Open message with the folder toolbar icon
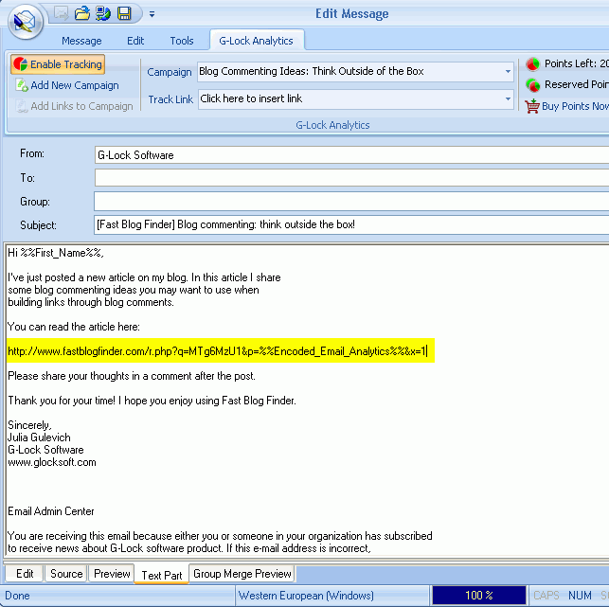Viewport: 609px width, 607px height. (x=82, y=13)
